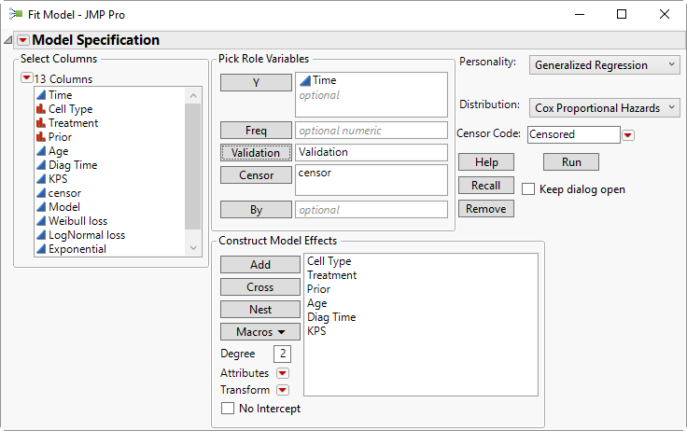Click the Remove button
The image size is (687, 431).
[486, 208]
